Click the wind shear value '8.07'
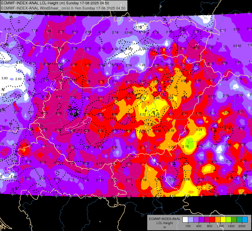The image size is (252, 231). pos(28,178)
